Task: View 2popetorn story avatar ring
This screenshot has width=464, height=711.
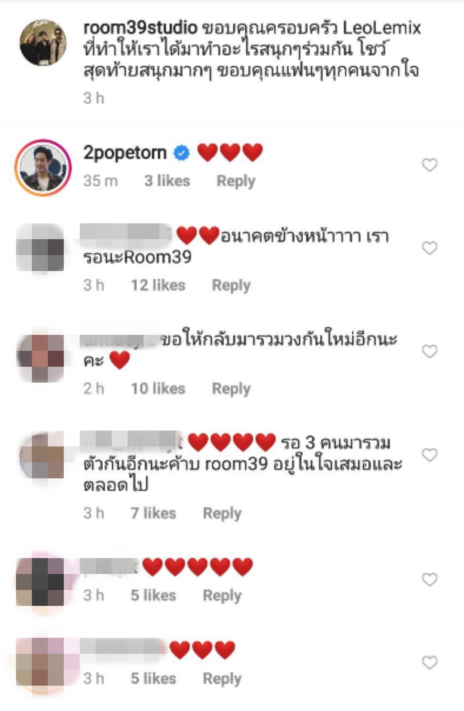Action: (43, 167)
